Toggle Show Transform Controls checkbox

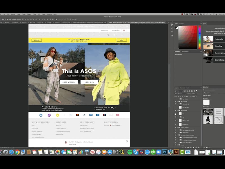click(x=8, y=19)
